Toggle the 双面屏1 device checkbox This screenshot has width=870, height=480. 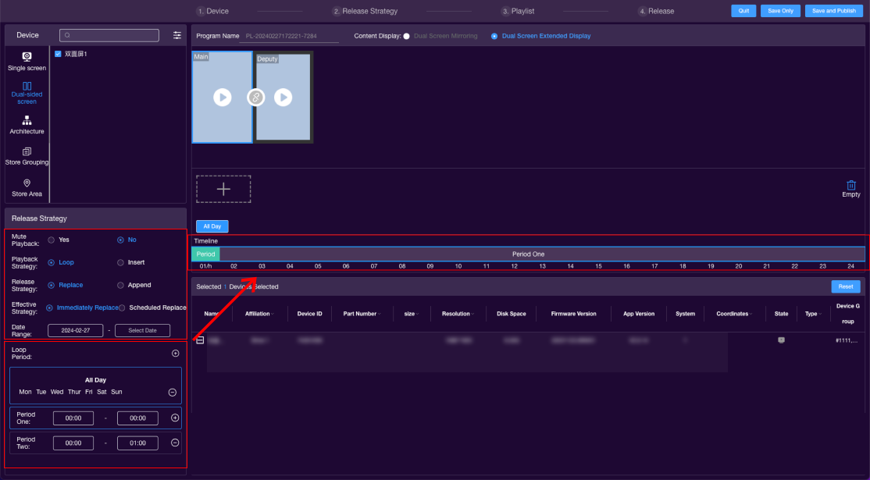pyautogui.click(x=58, y=54)
